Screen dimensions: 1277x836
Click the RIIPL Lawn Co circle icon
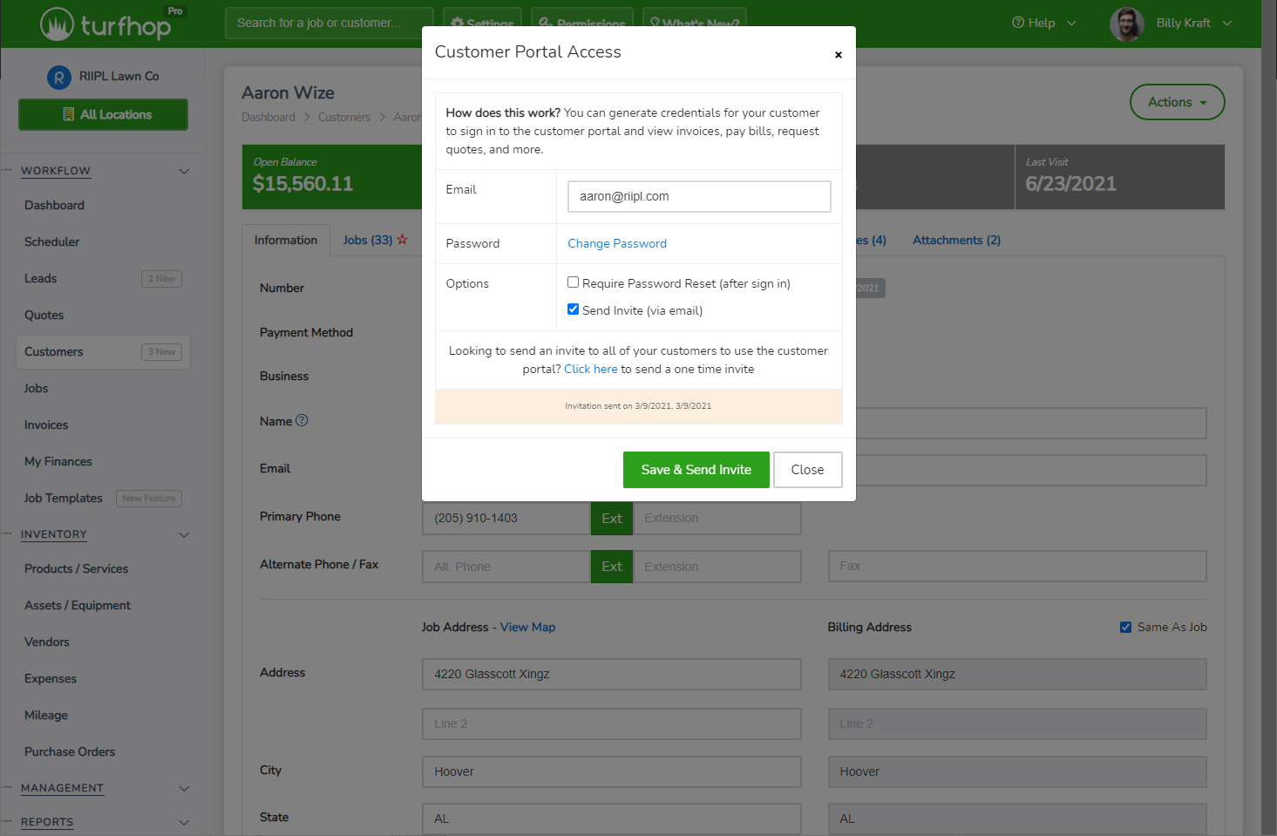59,77
